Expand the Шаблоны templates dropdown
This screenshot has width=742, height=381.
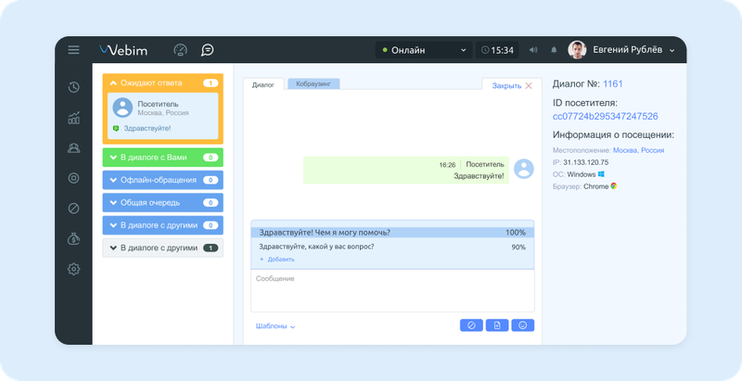coord(275,326)
